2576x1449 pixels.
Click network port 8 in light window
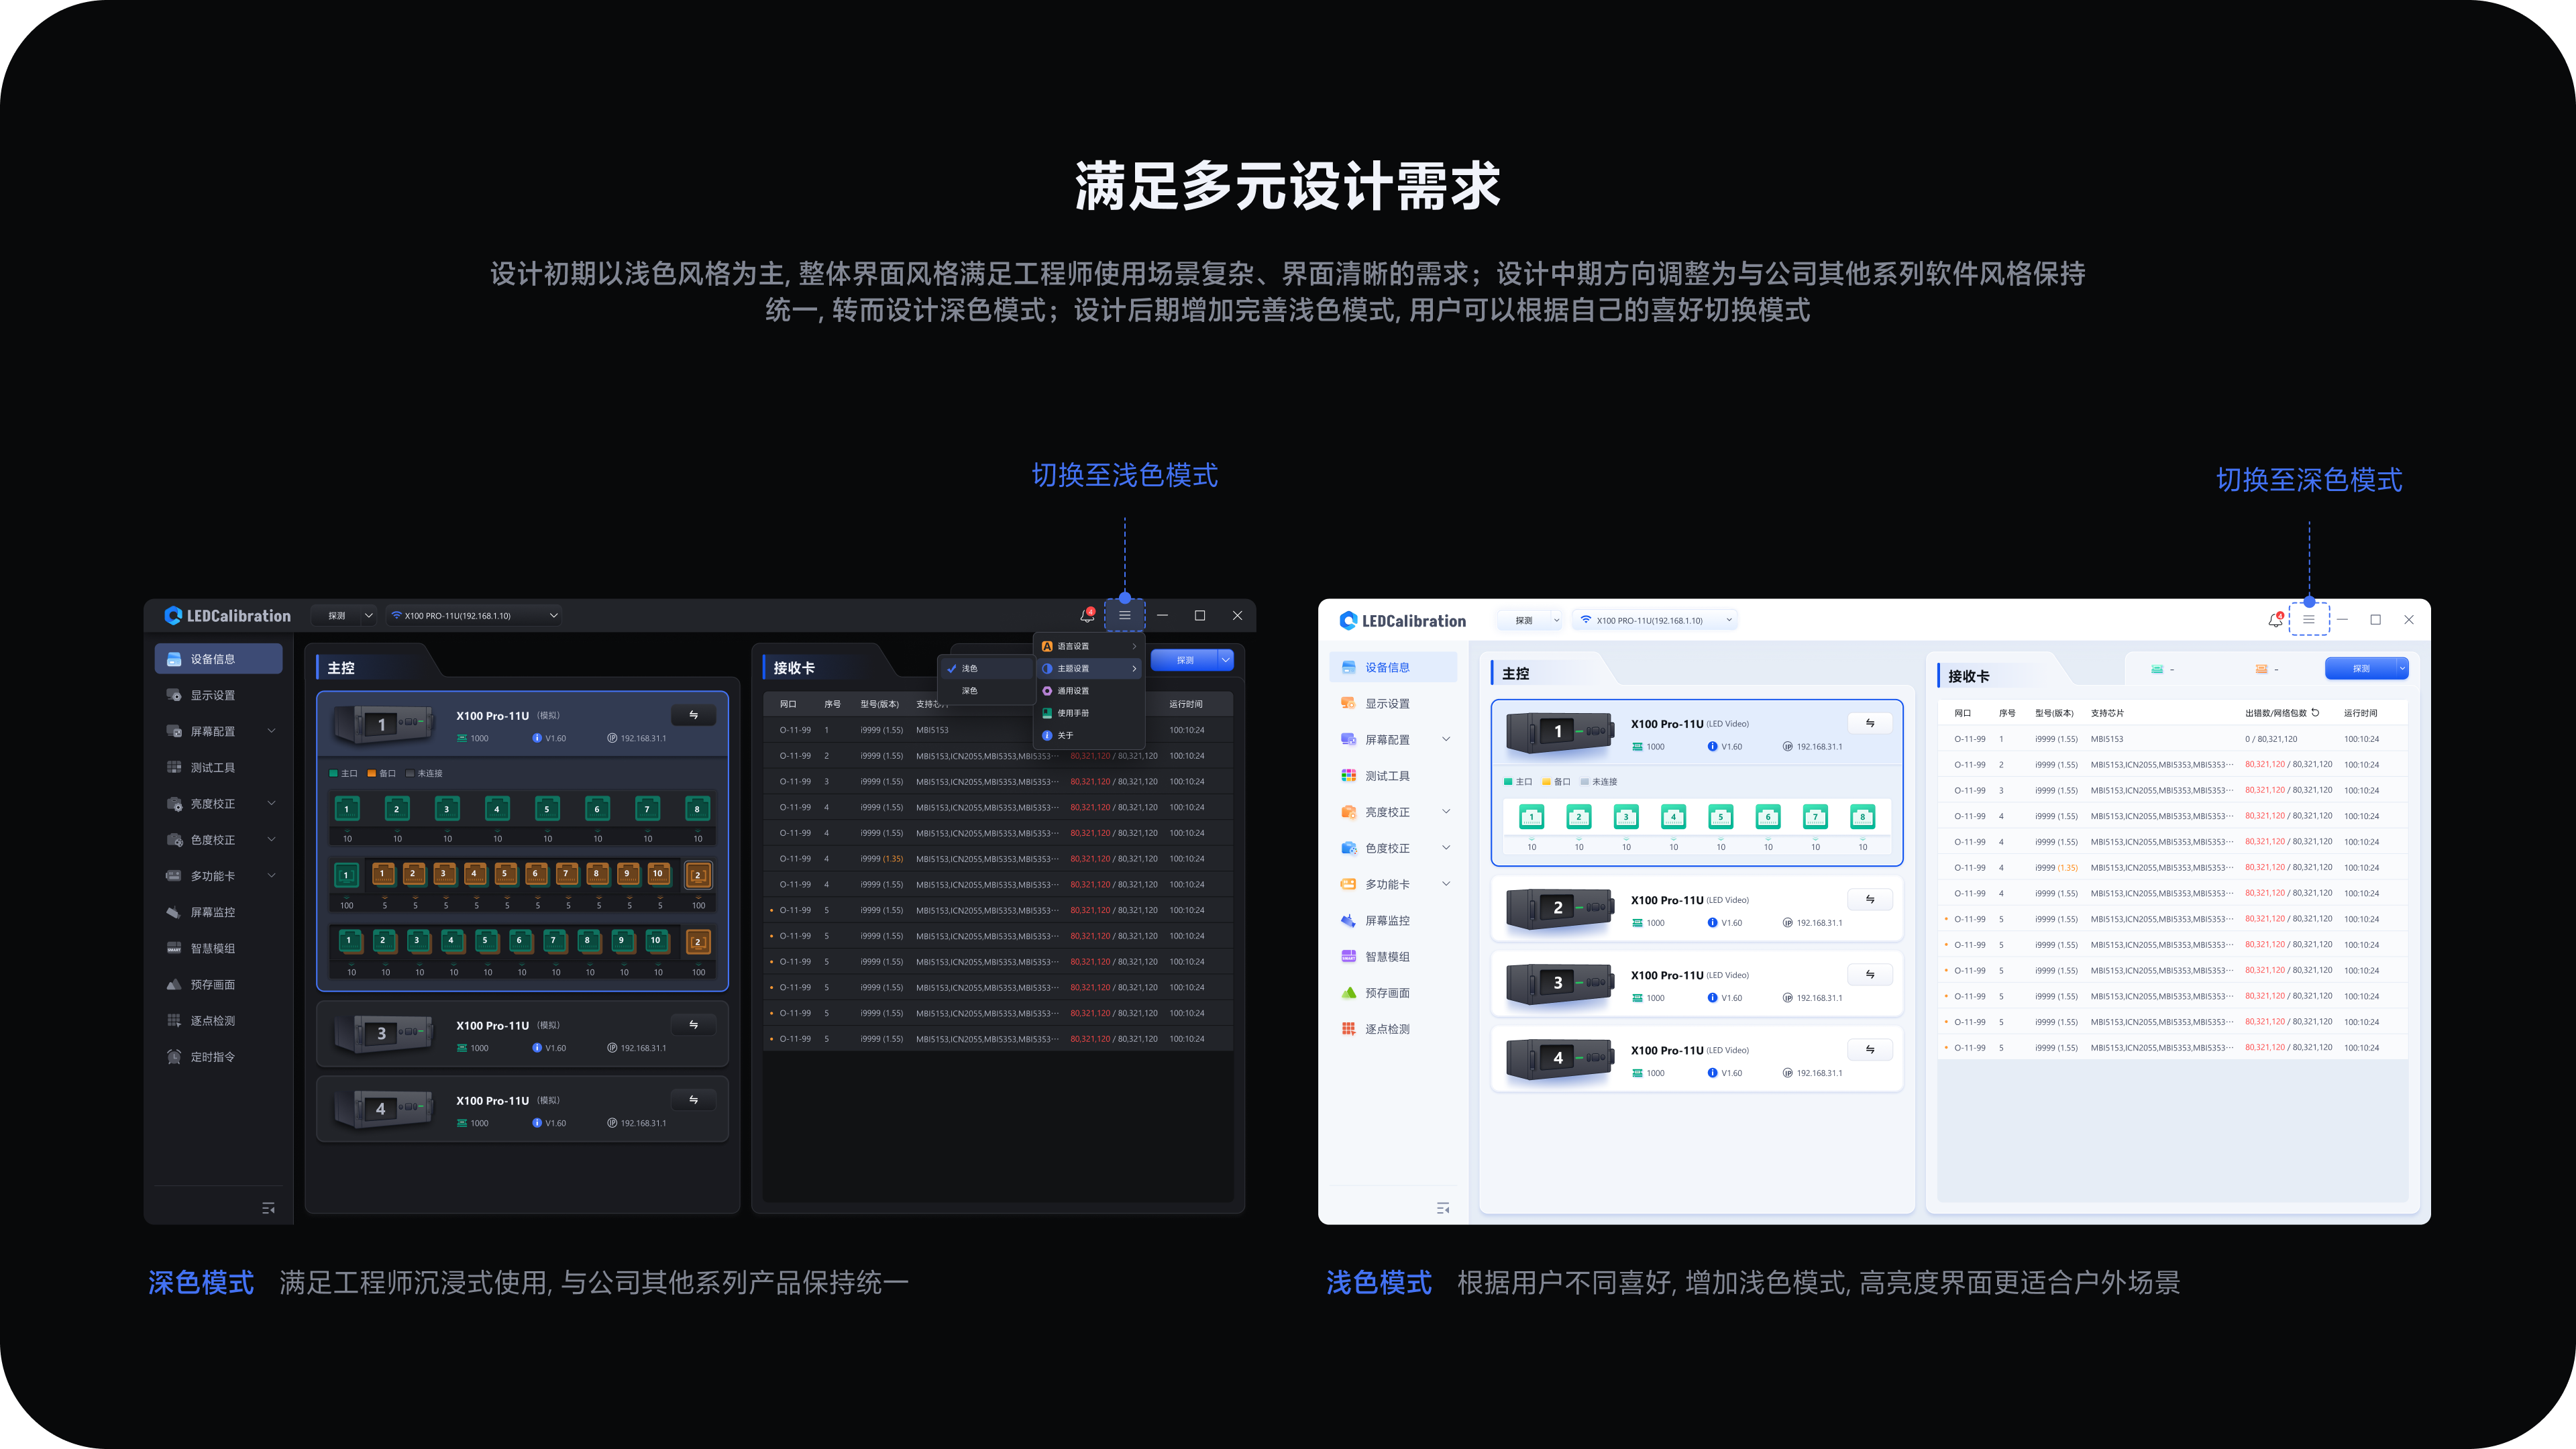[x=1862, y=817]
